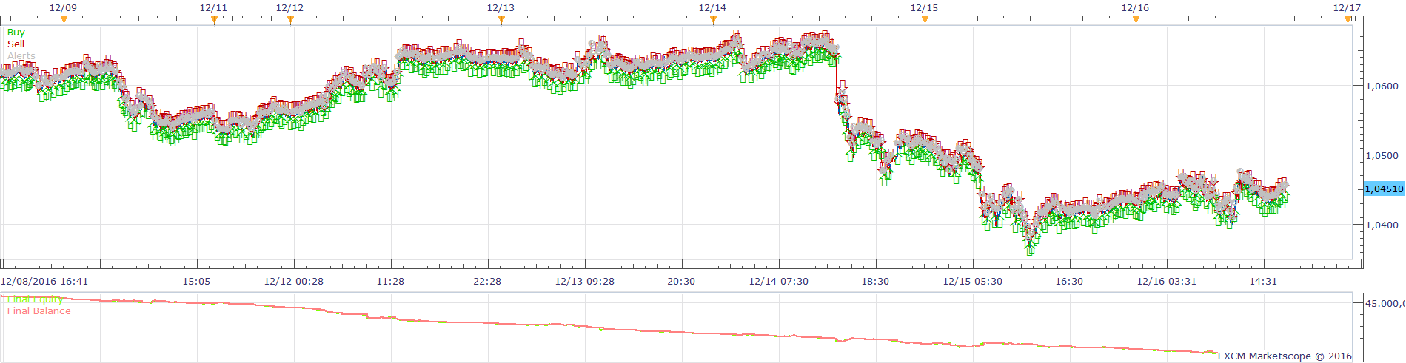Click the orange day marker under 12/09
1406x363 pixels.
(x=64, y=21)
